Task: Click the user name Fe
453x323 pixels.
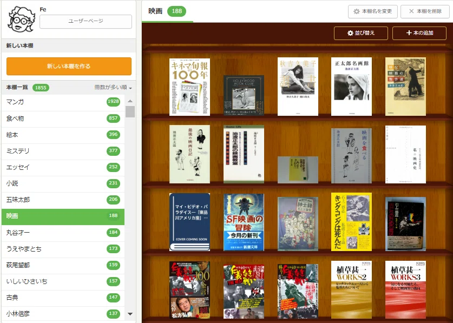Action: (43, 9)
